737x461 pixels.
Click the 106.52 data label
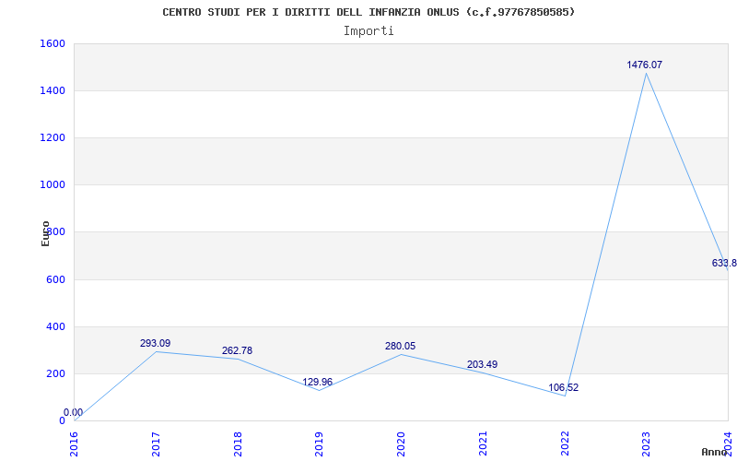click(562, 387)
